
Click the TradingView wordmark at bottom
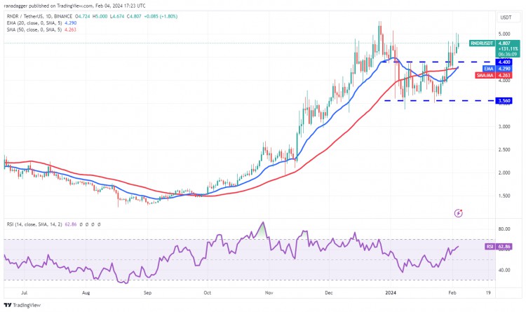(27, 305)
